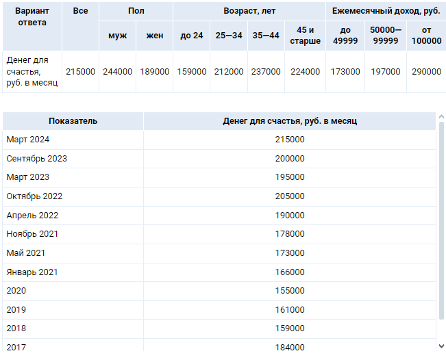Select the "муж" sub-column header
The width and height of the screenshot is (446, 362).
coord(117,36)
